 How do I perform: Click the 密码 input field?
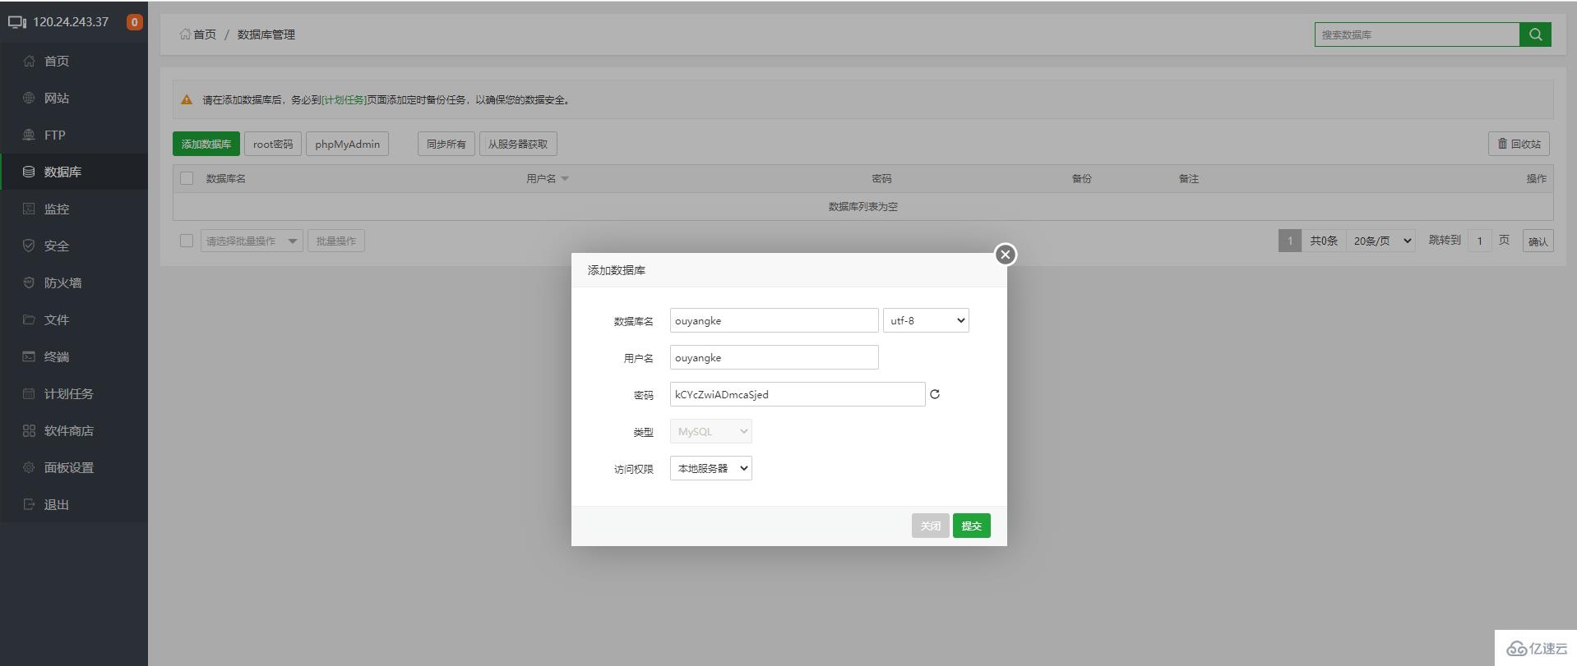tap(798, 394)
